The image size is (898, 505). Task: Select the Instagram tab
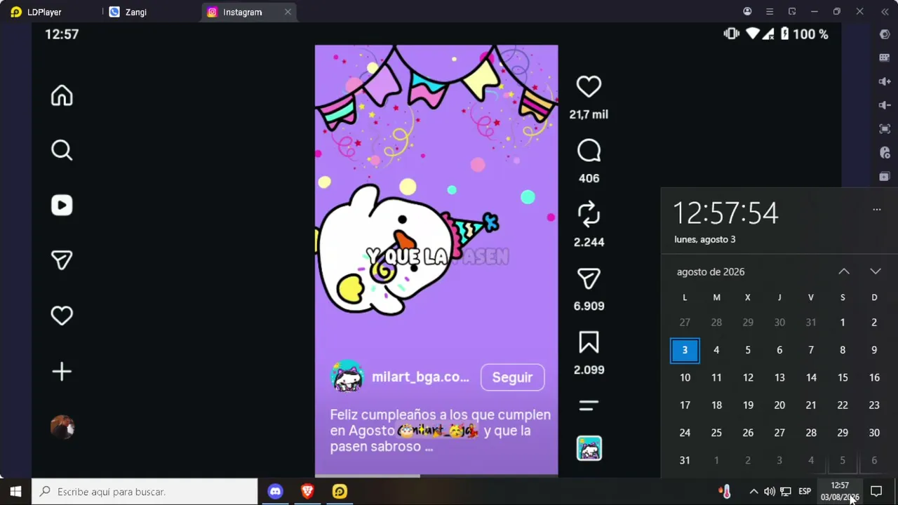(242, 12)
